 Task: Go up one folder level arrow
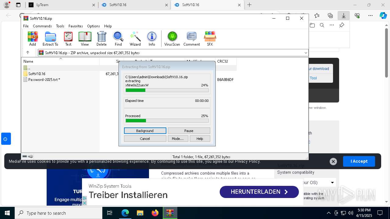pos(28,53)
